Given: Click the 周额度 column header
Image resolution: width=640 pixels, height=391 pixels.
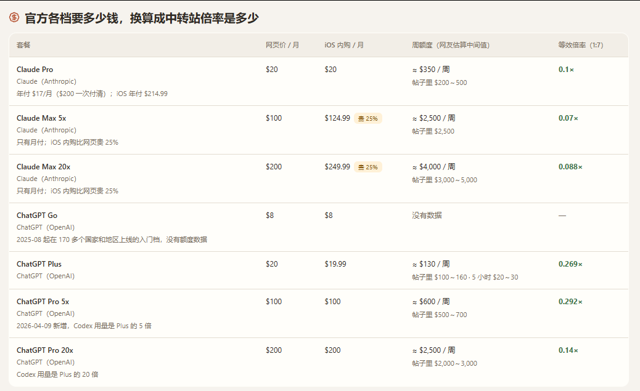Looking at the screenshot, I should click(451, 45).
